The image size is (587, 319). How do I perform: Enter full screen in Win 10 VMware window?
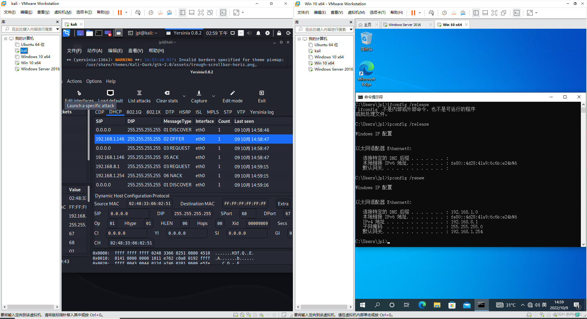click(x=494, y=13)
